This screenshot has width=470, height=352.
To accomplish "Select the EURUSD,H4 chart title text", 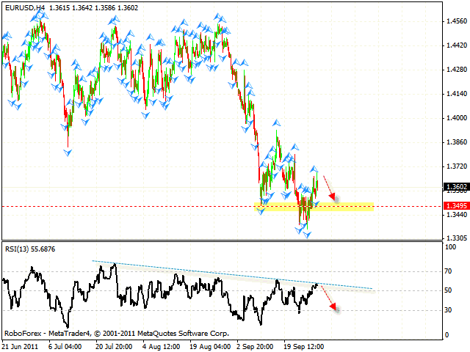I will point(23,6).
